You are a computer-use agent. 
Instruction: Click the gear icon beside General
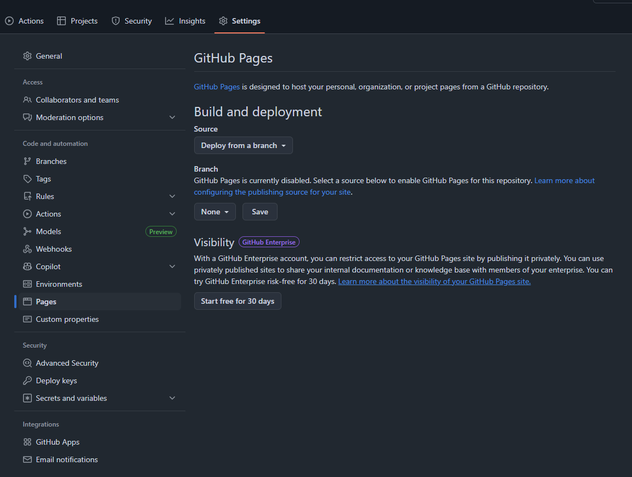coord(27,56)
